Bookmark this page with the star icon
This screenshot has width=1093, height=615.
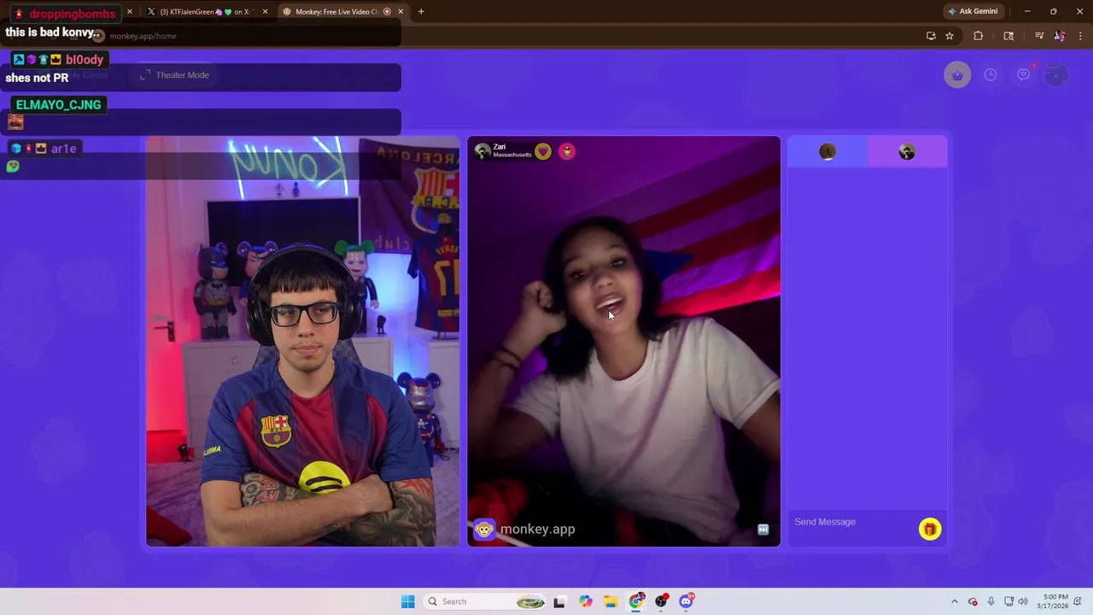(950, 36)
